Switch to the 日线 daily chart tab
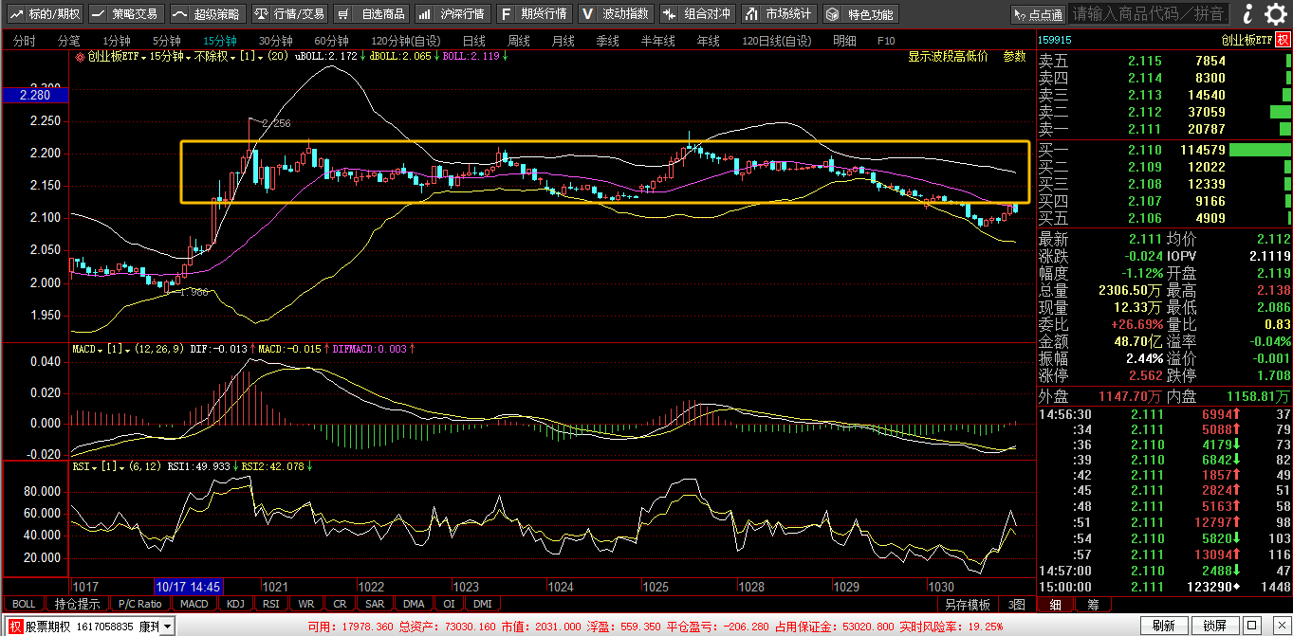Image resolution: width=1293 pixels, height=636 pixels. tap(473, 41)
